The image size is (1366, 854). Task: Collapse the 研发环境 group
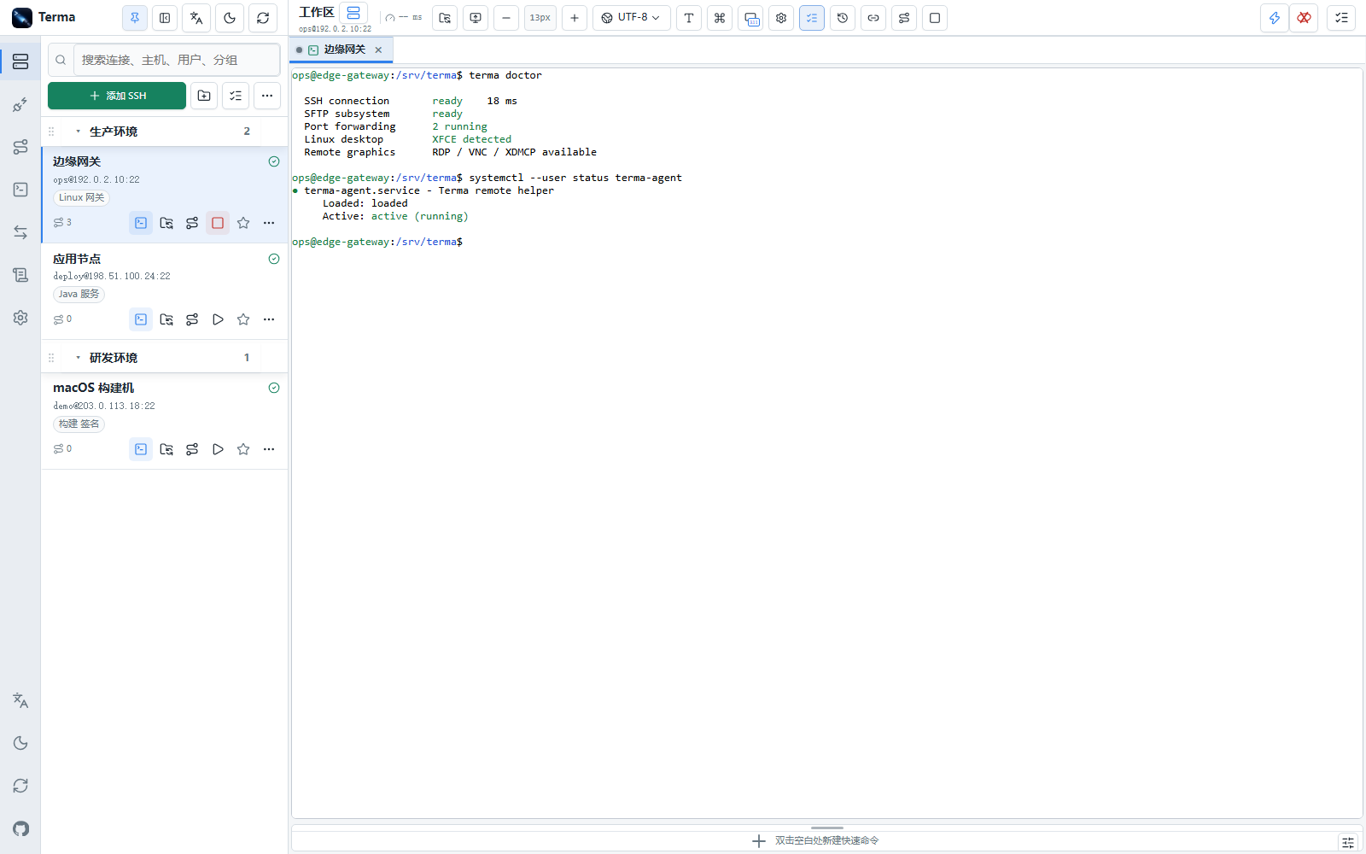click(79, 358)
